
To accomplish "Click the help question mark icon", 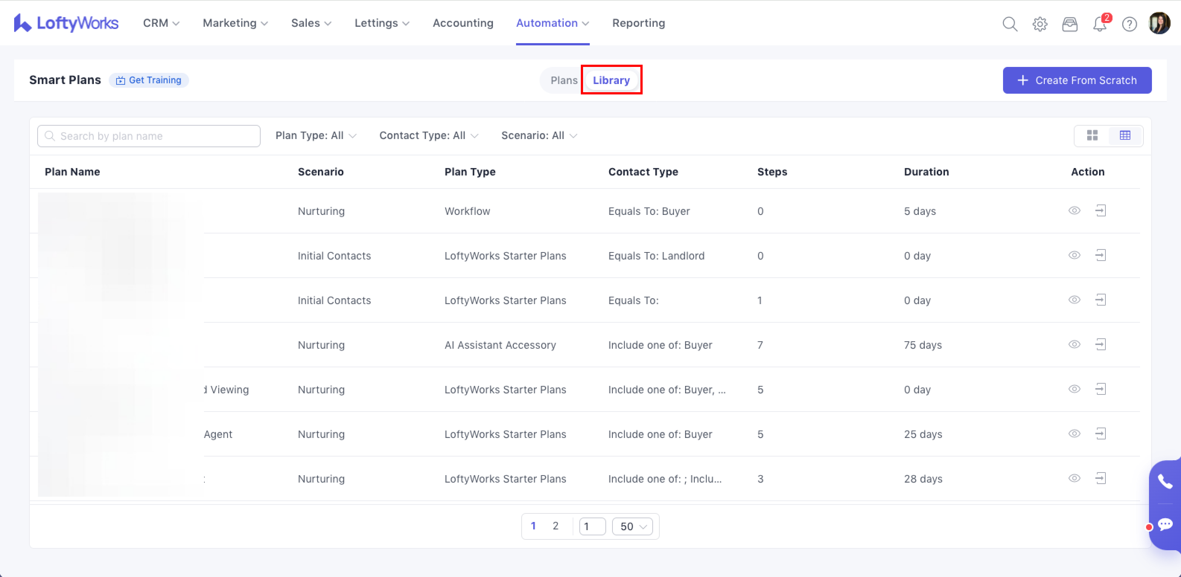I will pyautogui.click(x=1129, y=24).
